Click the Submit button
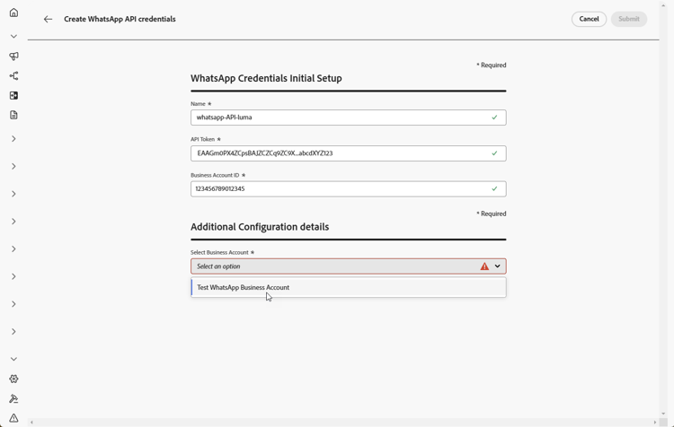Viewport: 674px width, 427px height. (x=628, y=19)
